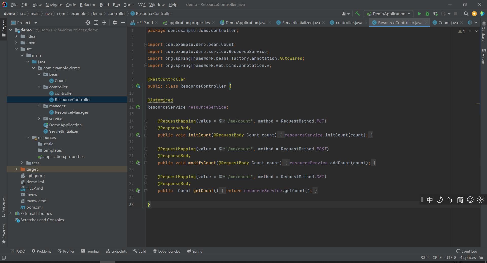The image size is (487, 263).
Task: Toggle tool window bars in bottom-left corner
Action: (4, 258)
